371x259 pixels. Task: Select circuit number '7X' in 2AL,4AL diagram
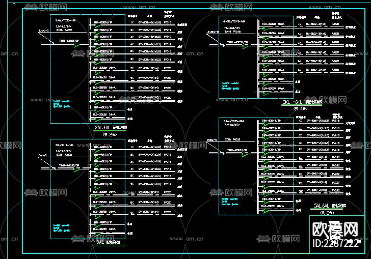[132, 68]
